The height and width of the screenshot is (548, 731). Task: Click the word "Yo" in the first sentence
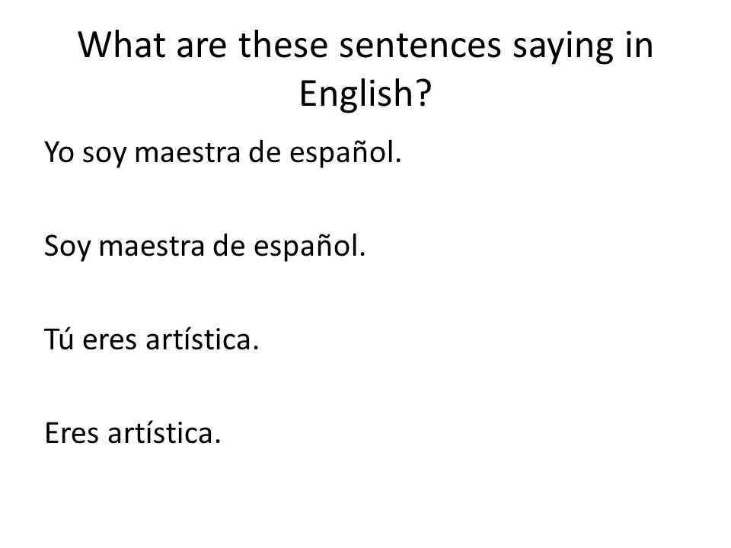(59, 152)
